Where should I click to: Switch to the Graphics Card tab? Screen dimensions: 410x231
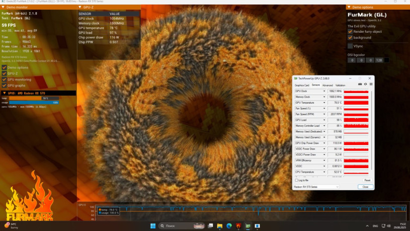click(302, 86)
